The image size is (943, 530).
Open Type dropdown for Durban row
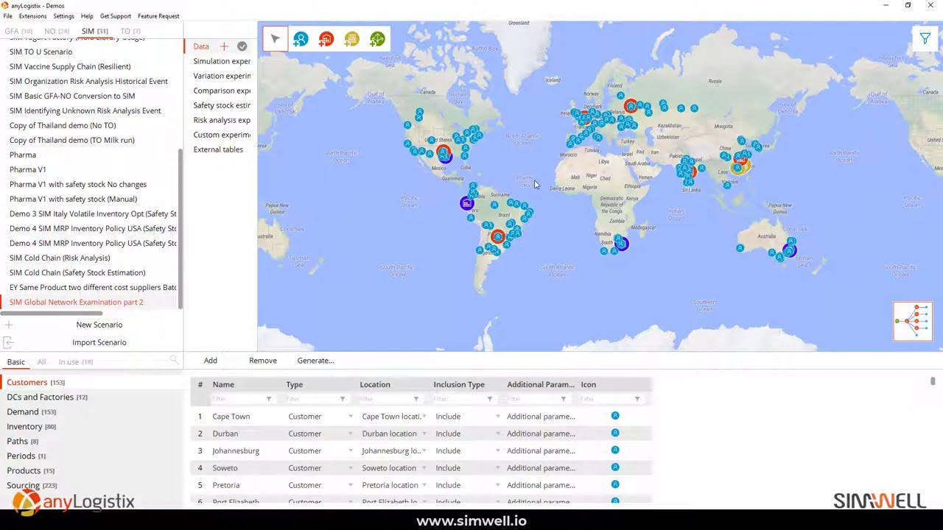click(351, 434)
